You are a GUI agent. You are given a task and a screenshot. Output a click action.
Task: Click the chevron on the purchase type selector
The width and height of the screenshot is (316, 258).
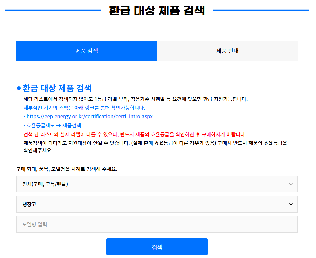tap(291, 184)
